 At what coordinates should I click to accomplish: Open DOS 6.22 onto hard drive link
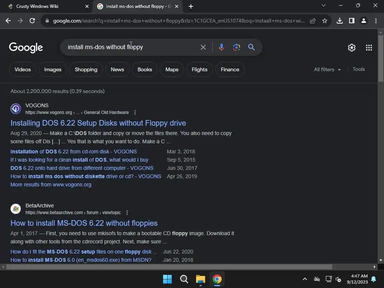pyautogui.click(x=82, y=168)
